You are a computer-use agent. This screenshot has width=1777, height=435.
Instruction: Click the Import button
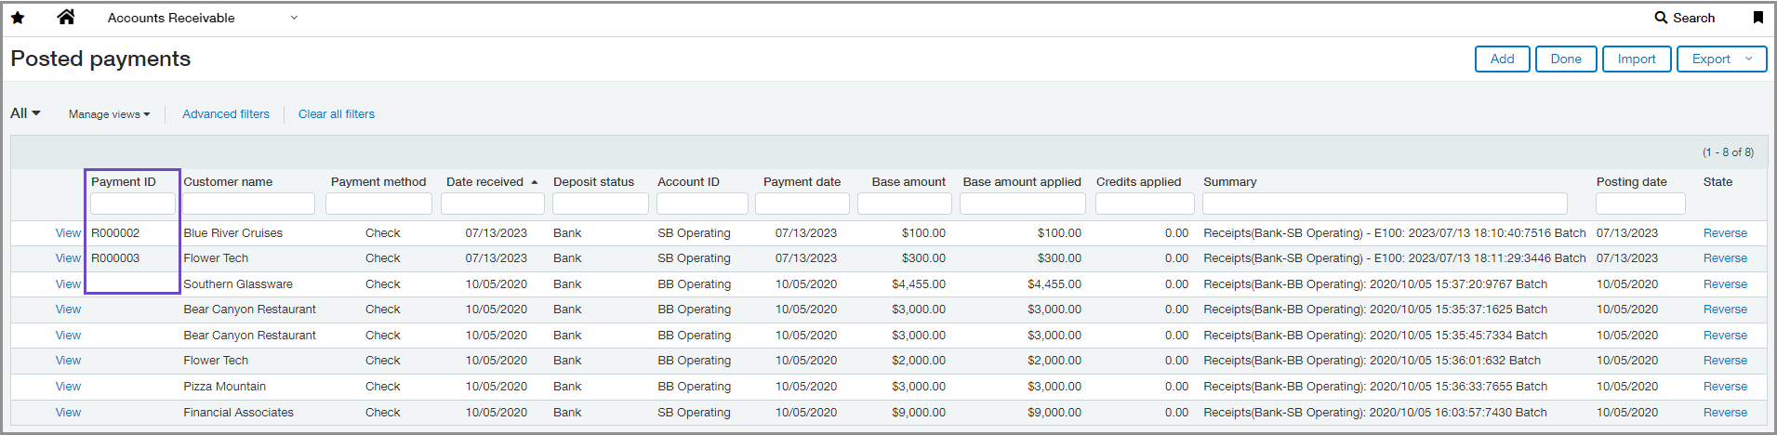[x=1636, y=59]
